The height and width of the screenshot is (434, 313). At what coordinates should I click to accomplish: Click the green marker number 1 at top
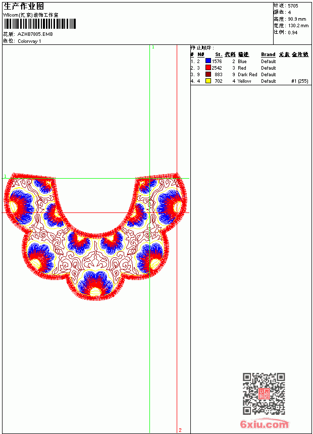(x=153, y=47)
